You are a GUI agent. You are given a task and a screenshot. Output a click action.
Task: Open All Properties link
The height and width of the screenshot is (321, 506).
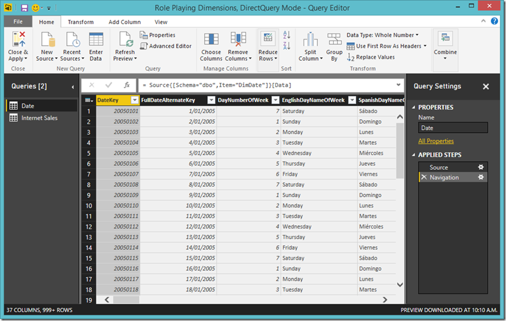click(436, 141)
